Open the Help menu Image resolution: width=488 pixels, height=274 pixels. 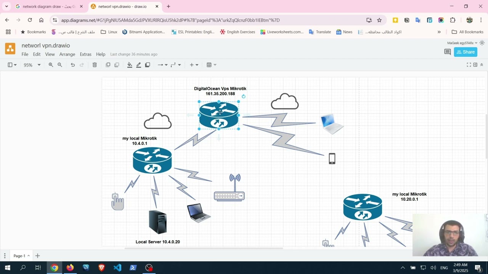[x=101, y=54]
